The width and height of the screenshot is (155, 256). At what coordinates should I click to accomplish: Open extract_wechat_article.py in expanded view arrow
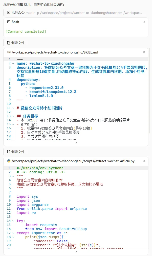click(144, 161)
